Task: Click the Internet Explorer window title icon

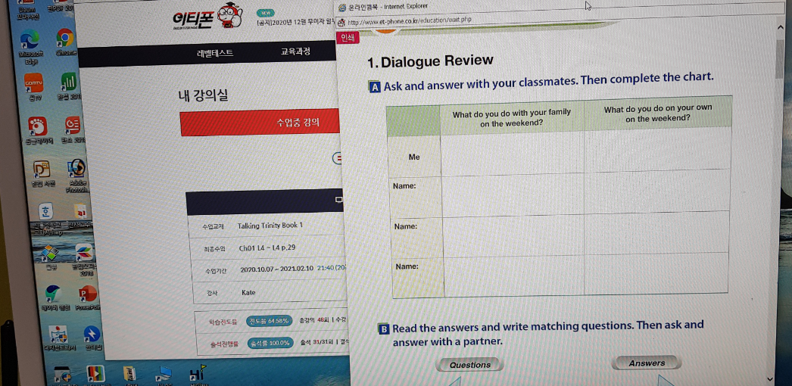Action: [341, 7]
